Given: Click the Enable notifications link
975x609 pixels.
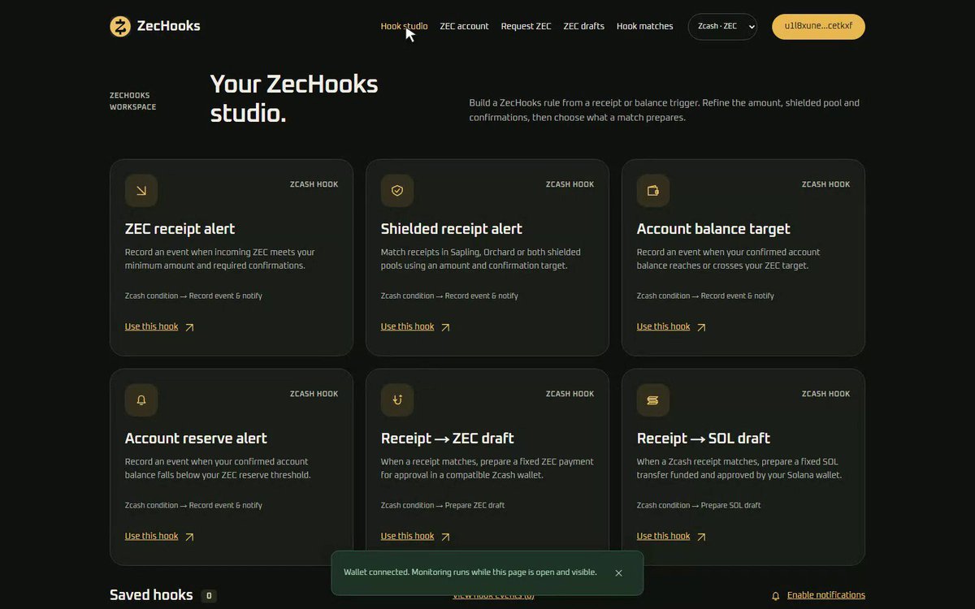Looking at the screenshot, I should coord(825,595).
